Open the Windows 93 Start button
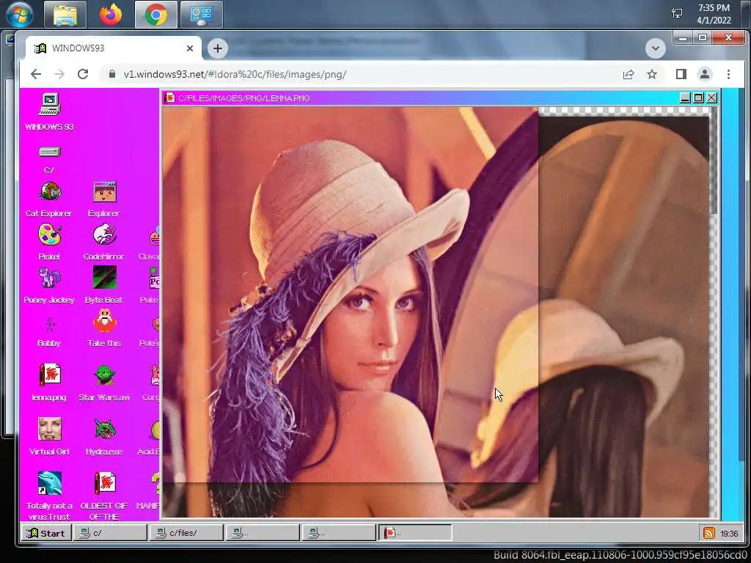The height and width of the screenshot is (563, 751). (x=46, y=533)
